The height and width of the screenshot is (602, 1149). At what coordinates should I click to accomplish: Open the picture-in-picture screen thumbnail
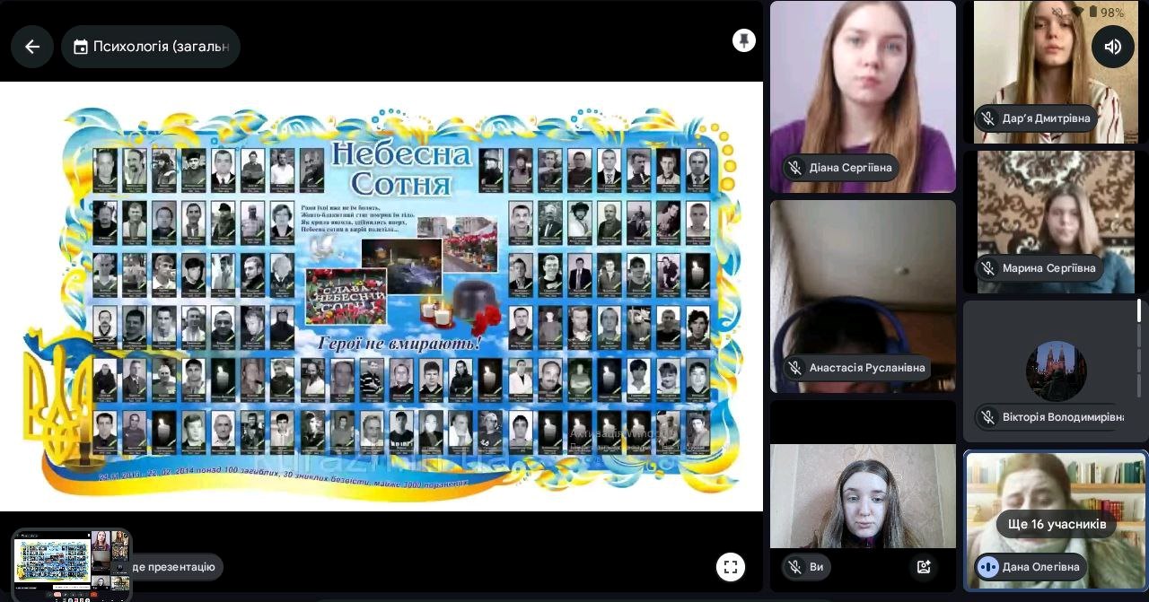[71, 563]
